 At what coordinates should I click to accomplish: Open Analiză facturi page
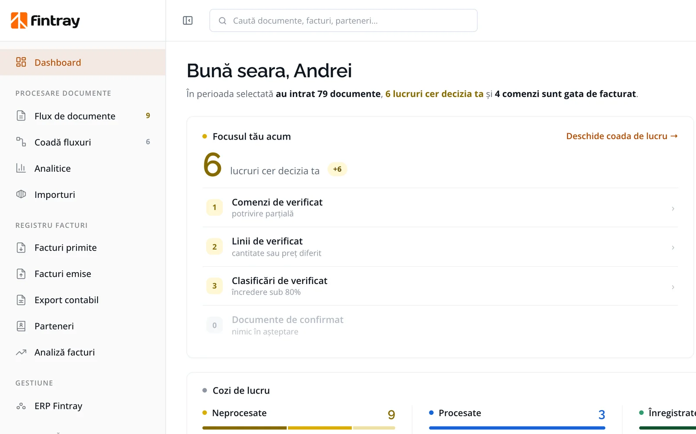[83, 352]
